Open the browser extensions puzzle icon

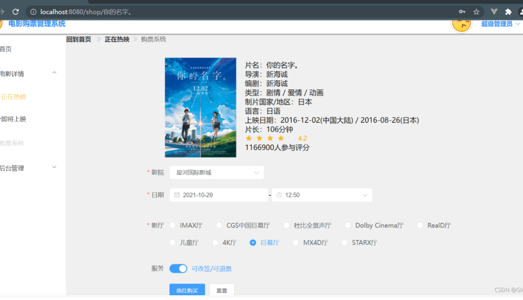(508, 12)
